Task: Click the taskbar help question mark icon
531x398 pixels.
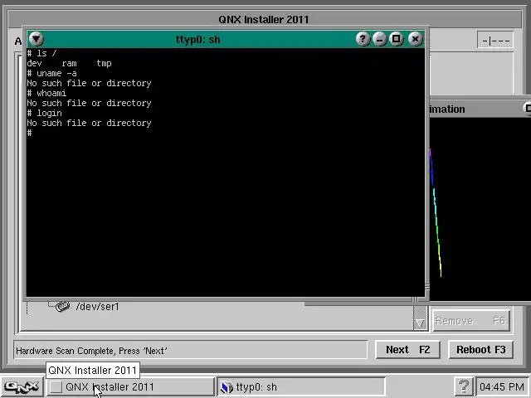Action: point(463,386)
